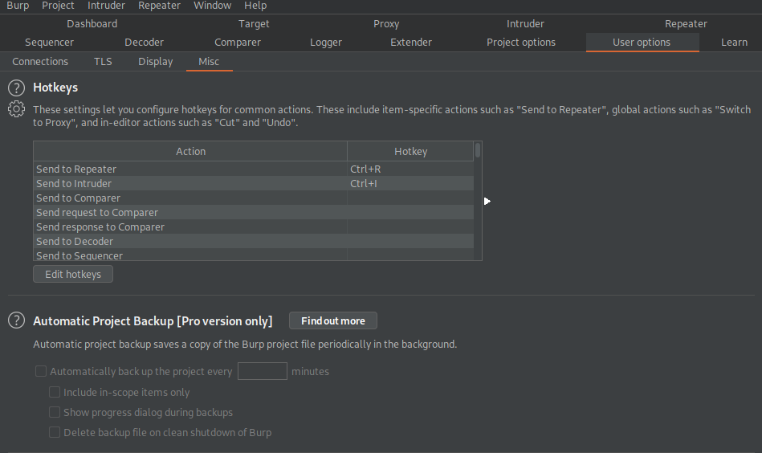Switch to the Proxy tab
Viewport: 762px width, 453px height.
(x=386, y=24)
